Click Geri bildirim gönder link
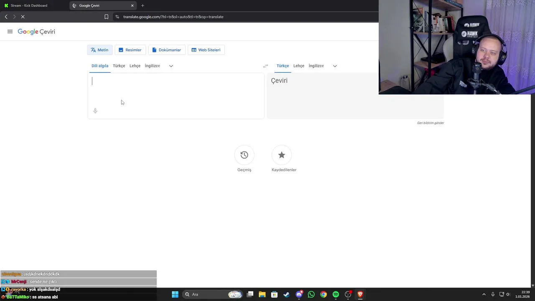The width and height of the screenshot is (535, 301). click(431, 123)
